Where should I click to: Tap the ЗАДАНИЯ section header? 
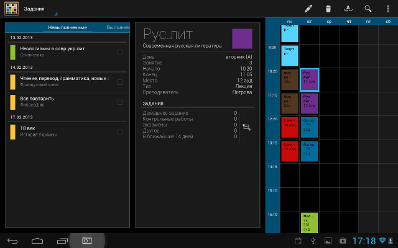click(153, 104)
